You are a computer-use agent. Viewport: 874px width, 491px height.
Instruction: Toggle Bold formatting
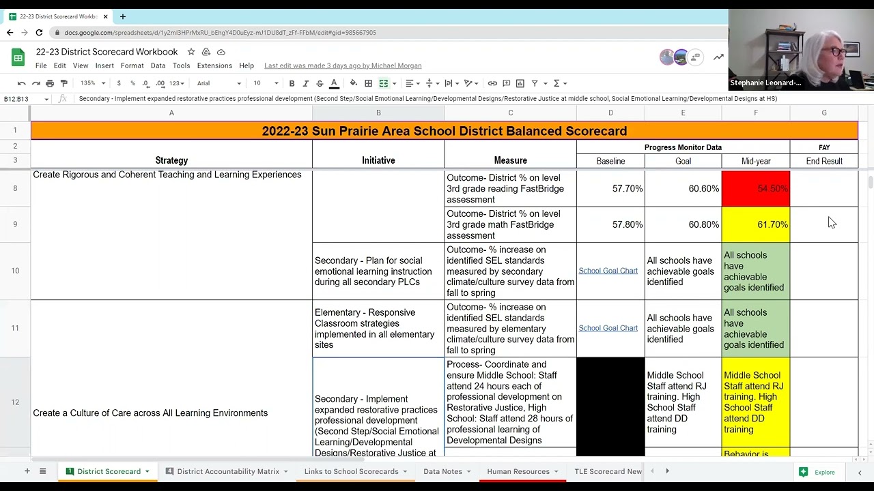(x=292, y=83)
